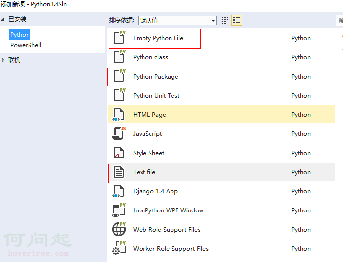
Task: Choose the Python Unit Test label
Action: coord(156,95)
